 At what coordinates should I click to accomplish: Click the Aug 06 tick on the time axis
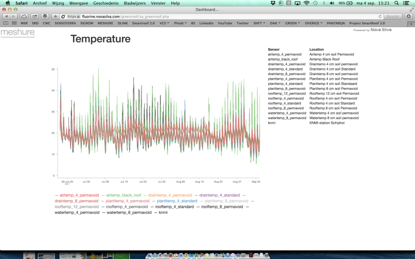(x=181, y=182)
